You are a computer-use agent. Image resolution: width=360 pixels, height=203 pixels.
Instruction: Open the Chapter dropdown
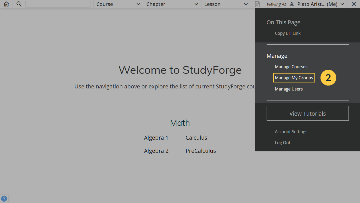click(172, 4)
